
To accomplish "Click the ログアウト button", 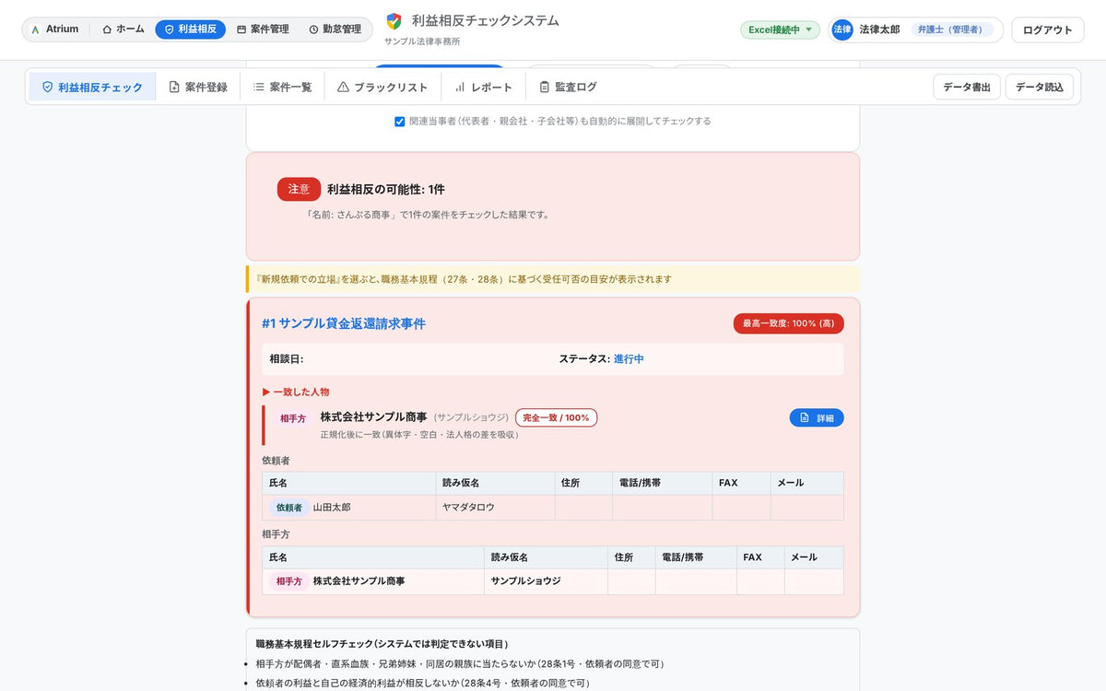I will (x=1047, y=29).
